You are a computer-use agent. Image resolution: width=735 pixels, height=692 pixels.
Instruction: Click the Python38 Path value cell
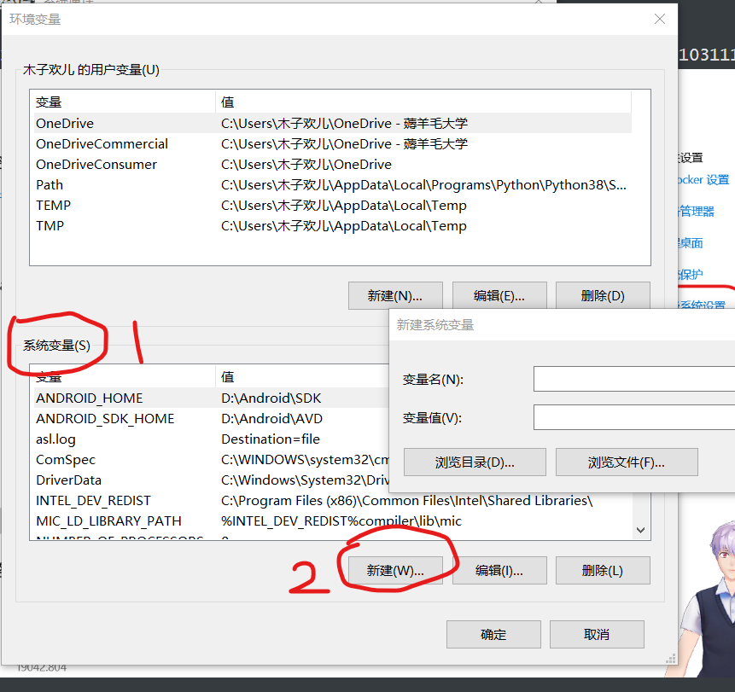423,185
